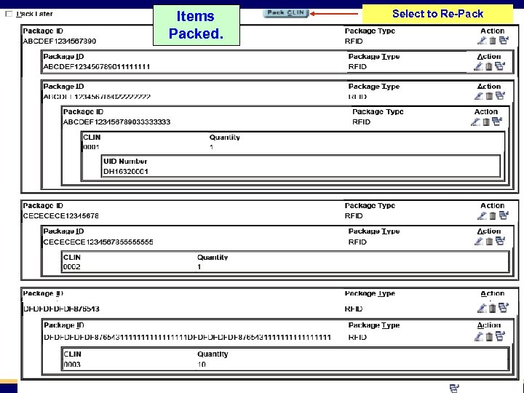The image size is (524, 393).
Task: Select CLIN value 0002
Action: [72, 266]
